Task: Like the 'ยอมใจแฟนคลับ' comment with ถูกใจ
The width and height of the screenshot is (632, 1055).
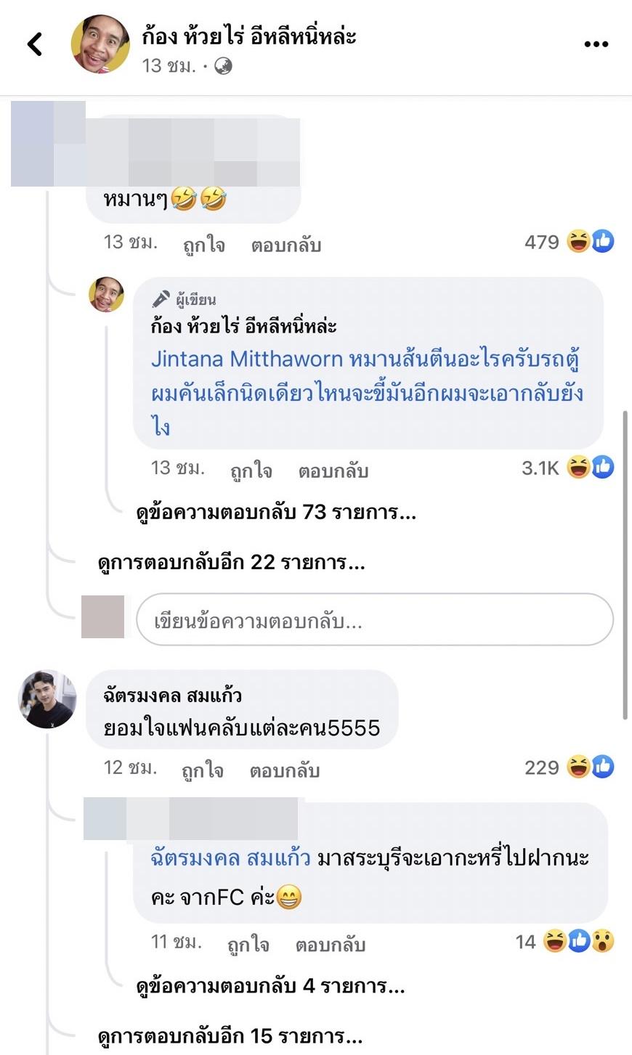Action: click(203, 770)
